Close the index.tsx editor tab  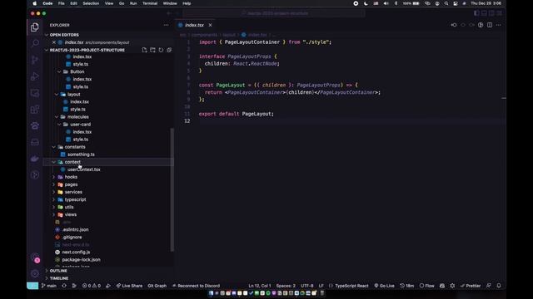click(x=210, y=25)
